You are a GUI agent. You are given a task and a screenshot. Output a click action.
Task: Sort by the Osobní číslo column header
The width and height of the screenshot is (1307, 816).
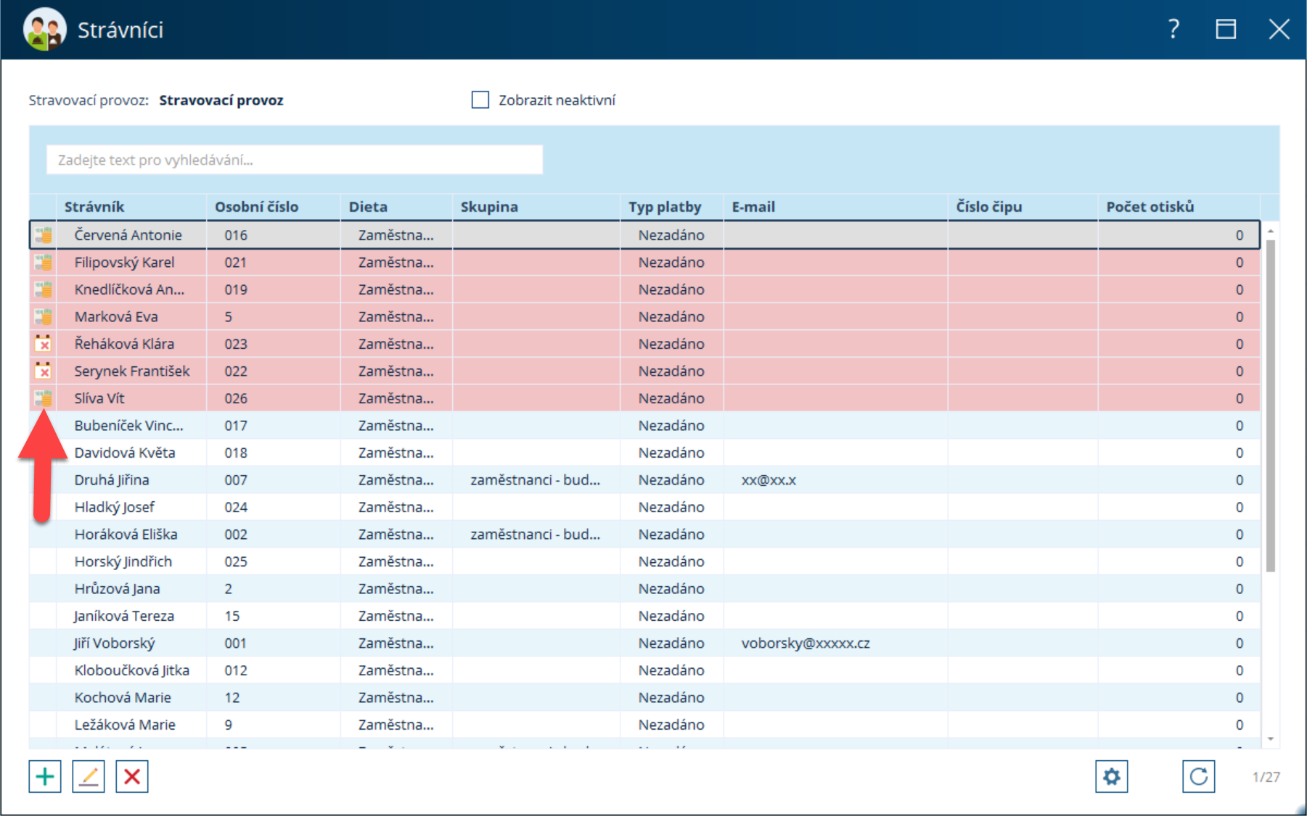point(273,207)
